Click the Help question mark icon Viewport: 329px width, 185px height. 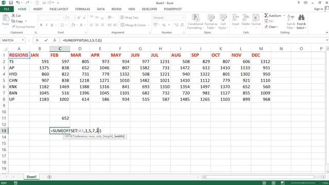298,3
